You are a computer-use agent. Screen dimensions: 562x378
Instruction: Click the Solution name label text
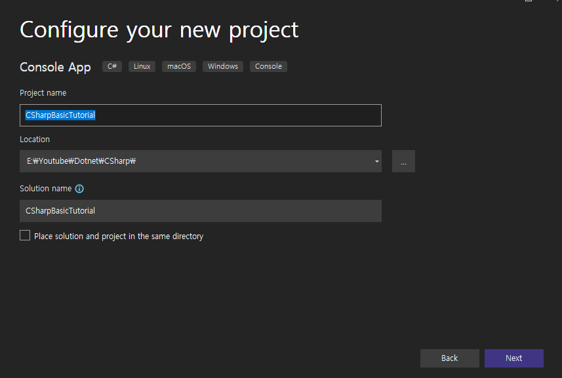click(45, 189)
